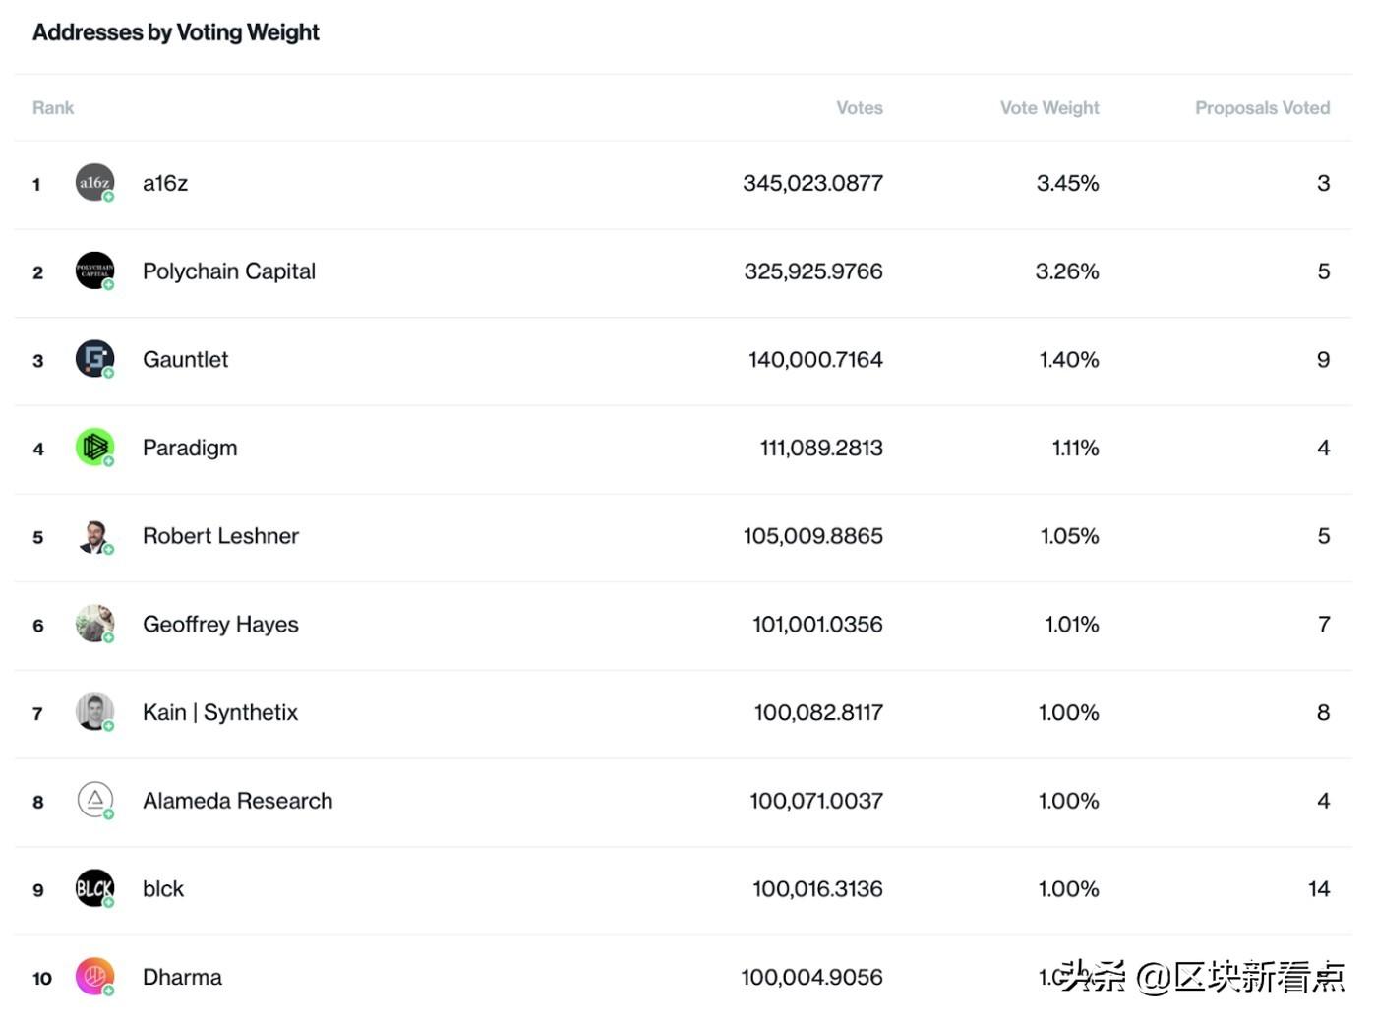Sort by the Votes column header

click(860, 108)
